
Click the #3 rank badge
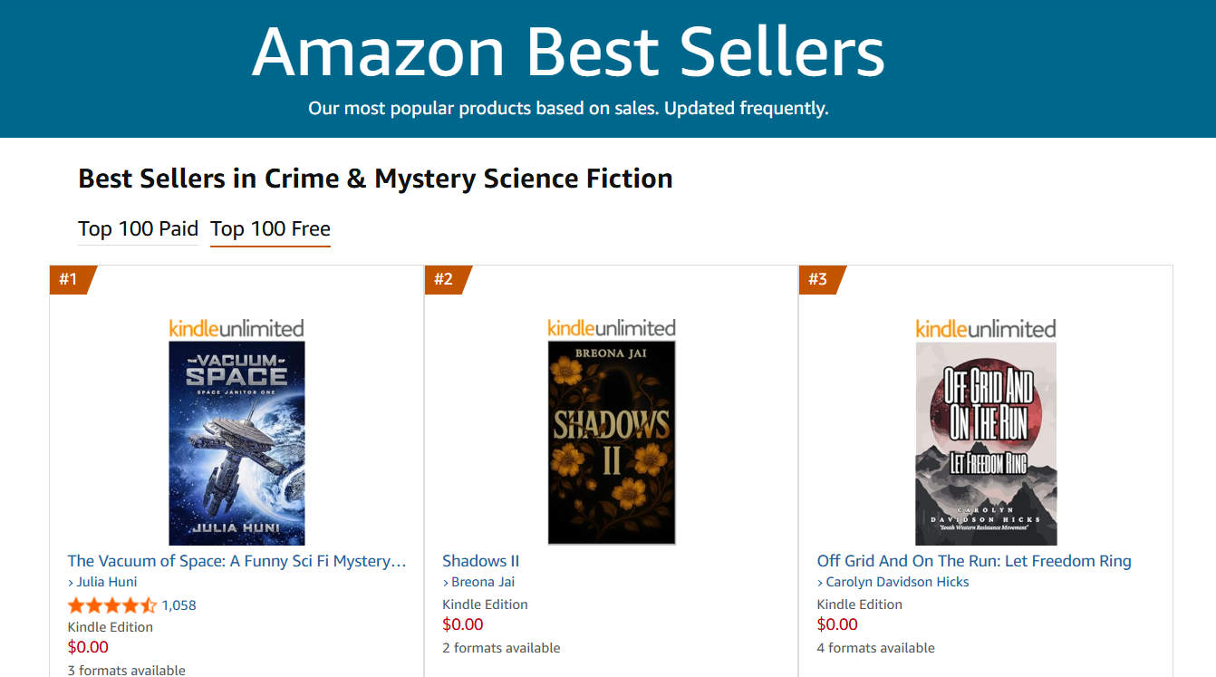coord(818,279)
